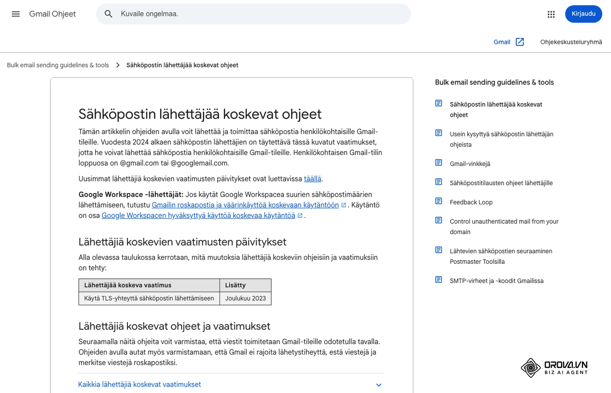Click article icon beside Gmail-vinkkejä

click(439, 163)
